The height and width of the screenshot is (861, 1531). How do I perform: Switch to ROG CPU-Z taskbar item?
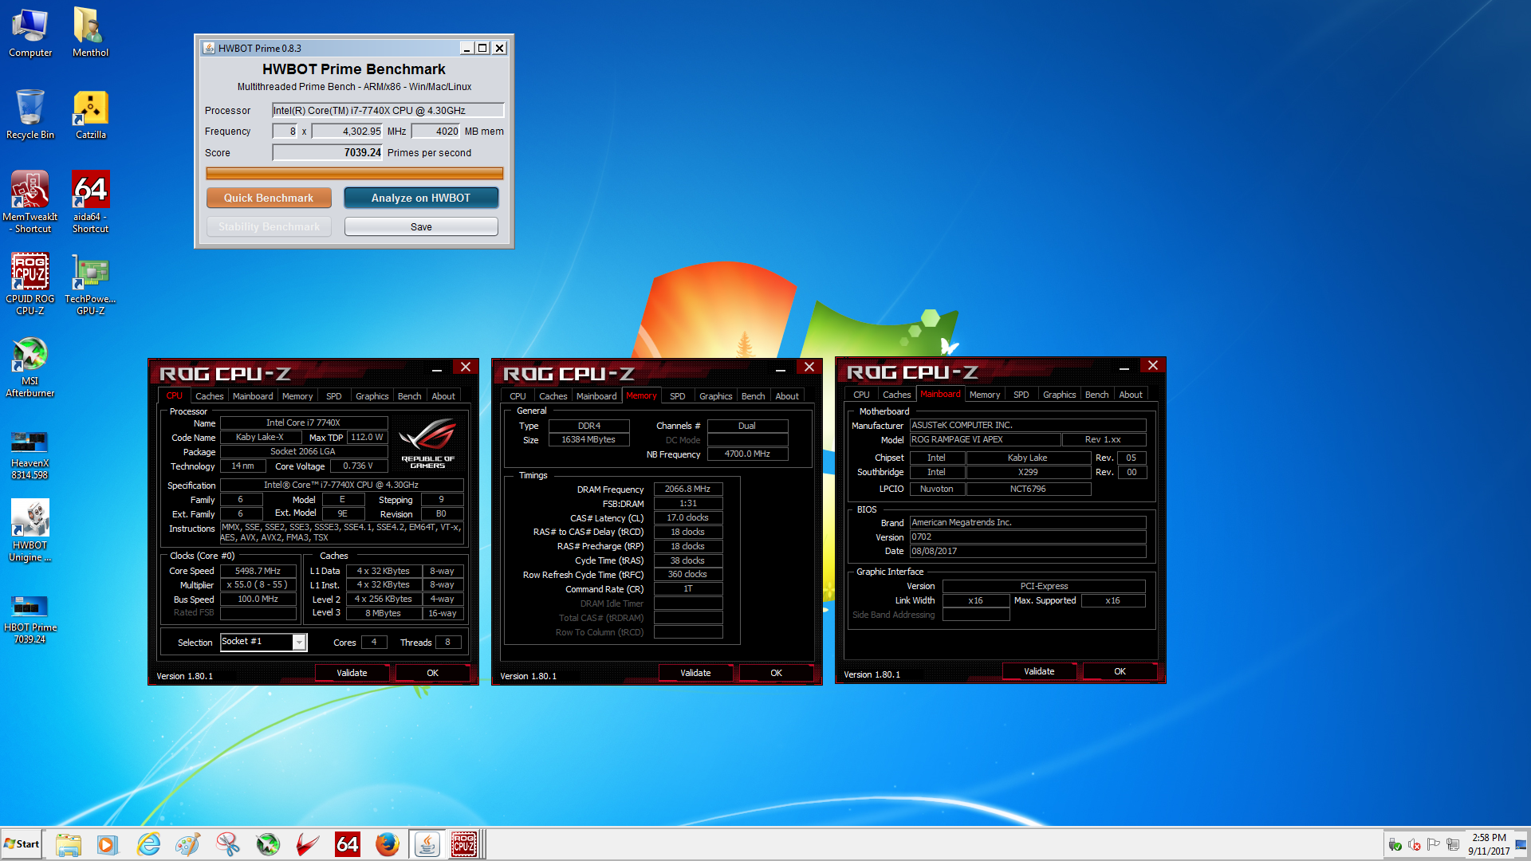point(465,844)
